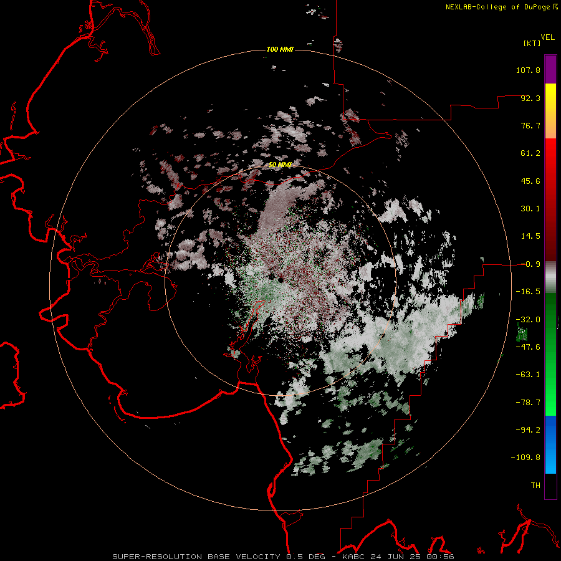Select the -0.9 velocity scale value
Viewport: 561px width, 561px height.
530,264
